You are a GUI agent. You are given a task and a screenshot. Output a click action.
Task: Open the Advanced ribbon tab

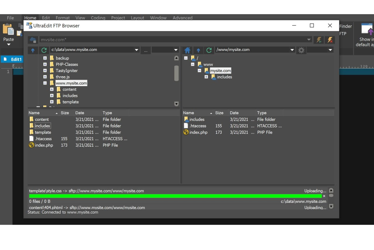click(182, 18)
